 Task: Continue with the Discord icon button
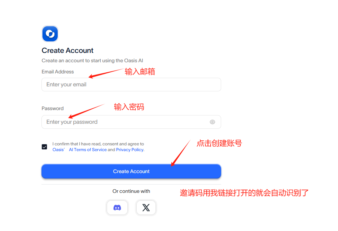click(x=117, y=208)
